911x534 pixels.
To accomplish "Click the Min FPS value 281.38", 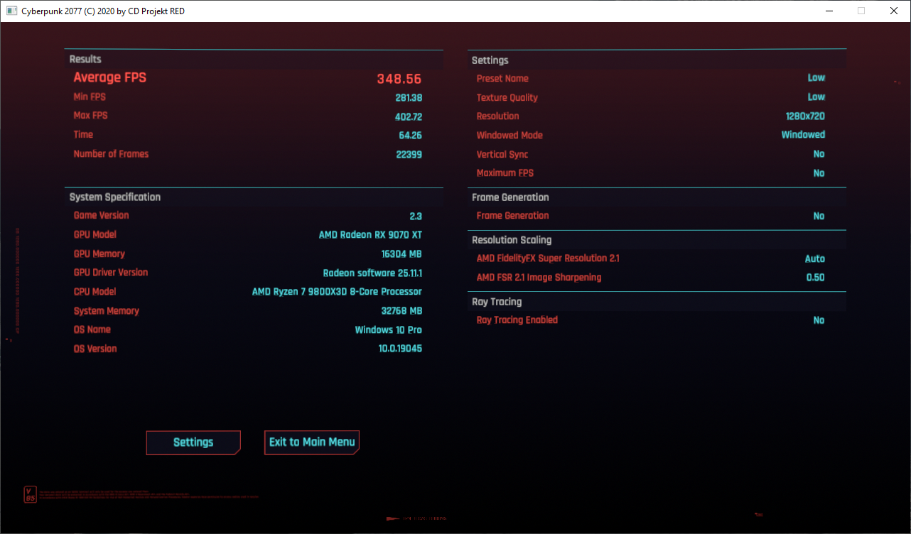I will pos(409,97).
